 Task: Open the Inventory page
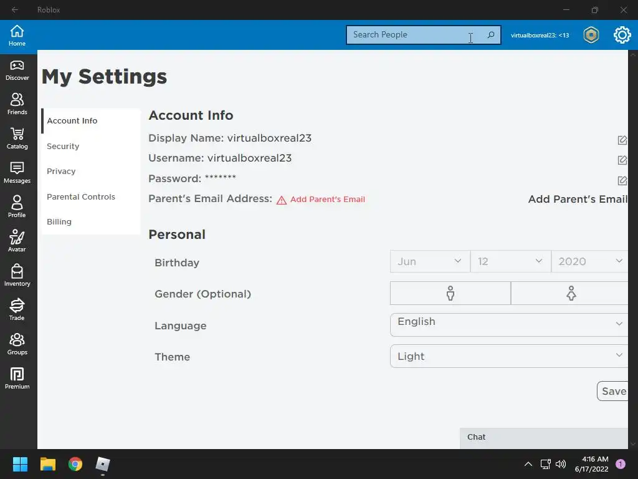17,276
